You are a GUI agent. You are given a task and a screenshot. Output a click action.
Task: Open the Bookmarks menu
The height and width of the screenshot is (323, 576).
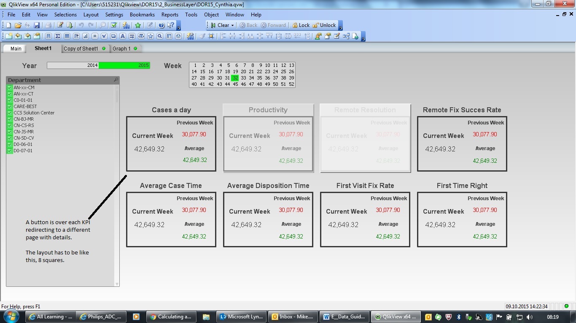point(142,14)
